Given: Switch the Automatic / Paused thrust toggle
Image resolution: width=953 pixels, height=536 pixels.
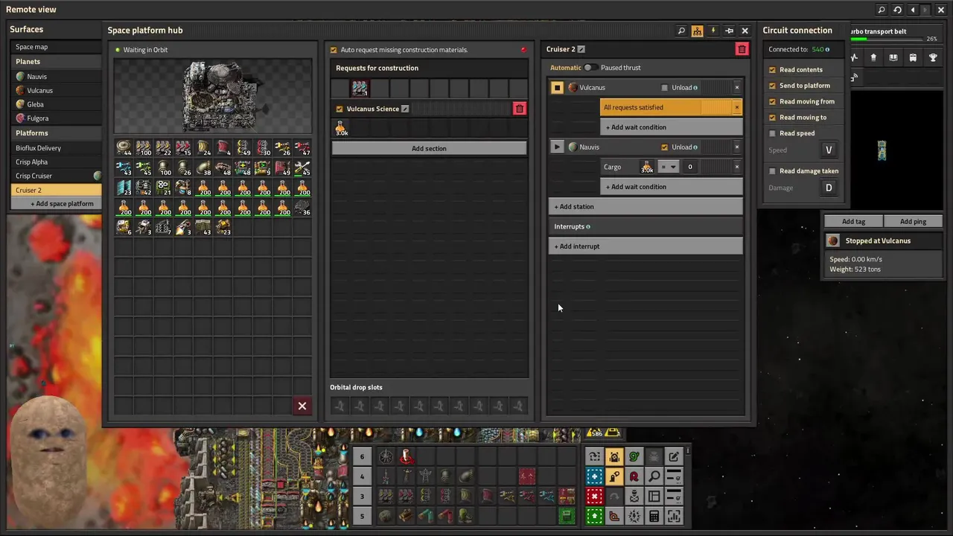Looking at the screenshot, I should [x=590, y=68].
